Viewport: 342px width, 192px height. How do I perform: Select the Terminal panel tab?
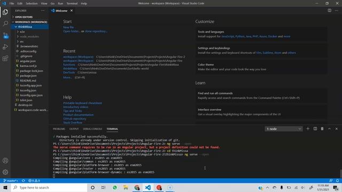(x=112, y=129)
